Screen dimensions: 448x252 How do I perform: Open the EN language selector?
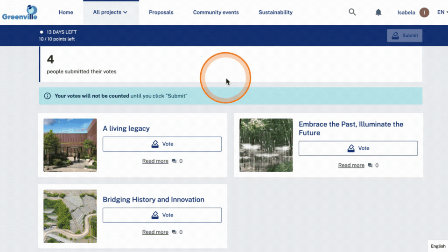442,12
